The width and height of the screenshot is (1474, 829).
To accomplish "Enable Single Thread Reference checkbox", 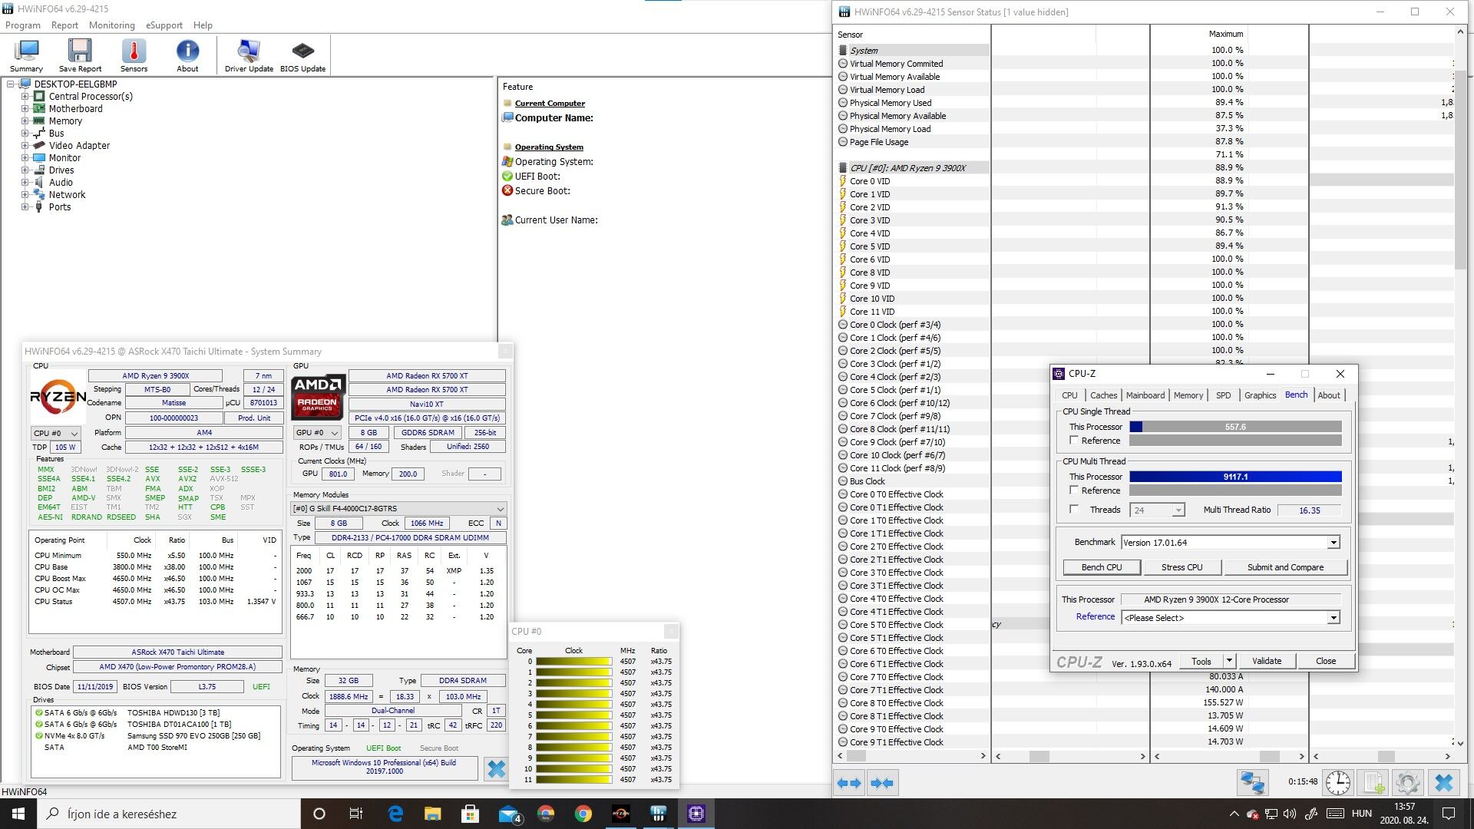I will pos(1074,441).
